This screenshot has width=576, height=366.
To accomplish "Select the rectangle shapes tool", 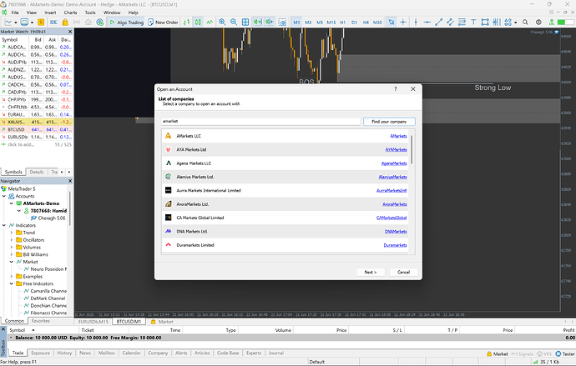I will pyautogui.click(x=485, y=23).
